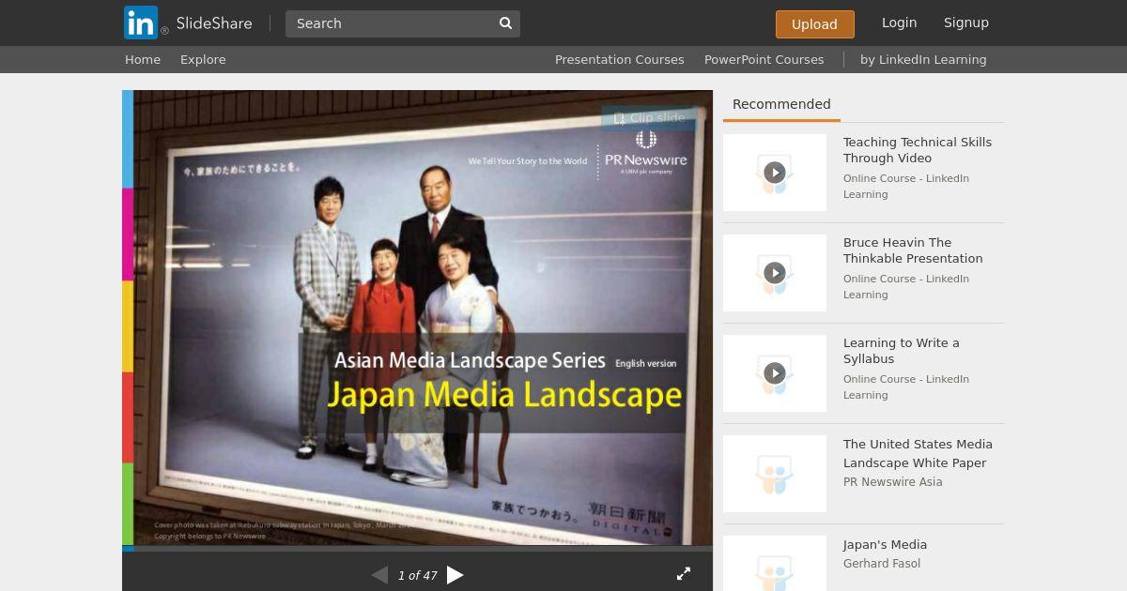Click the 1 of 47 slide counter

pos(417,575)
